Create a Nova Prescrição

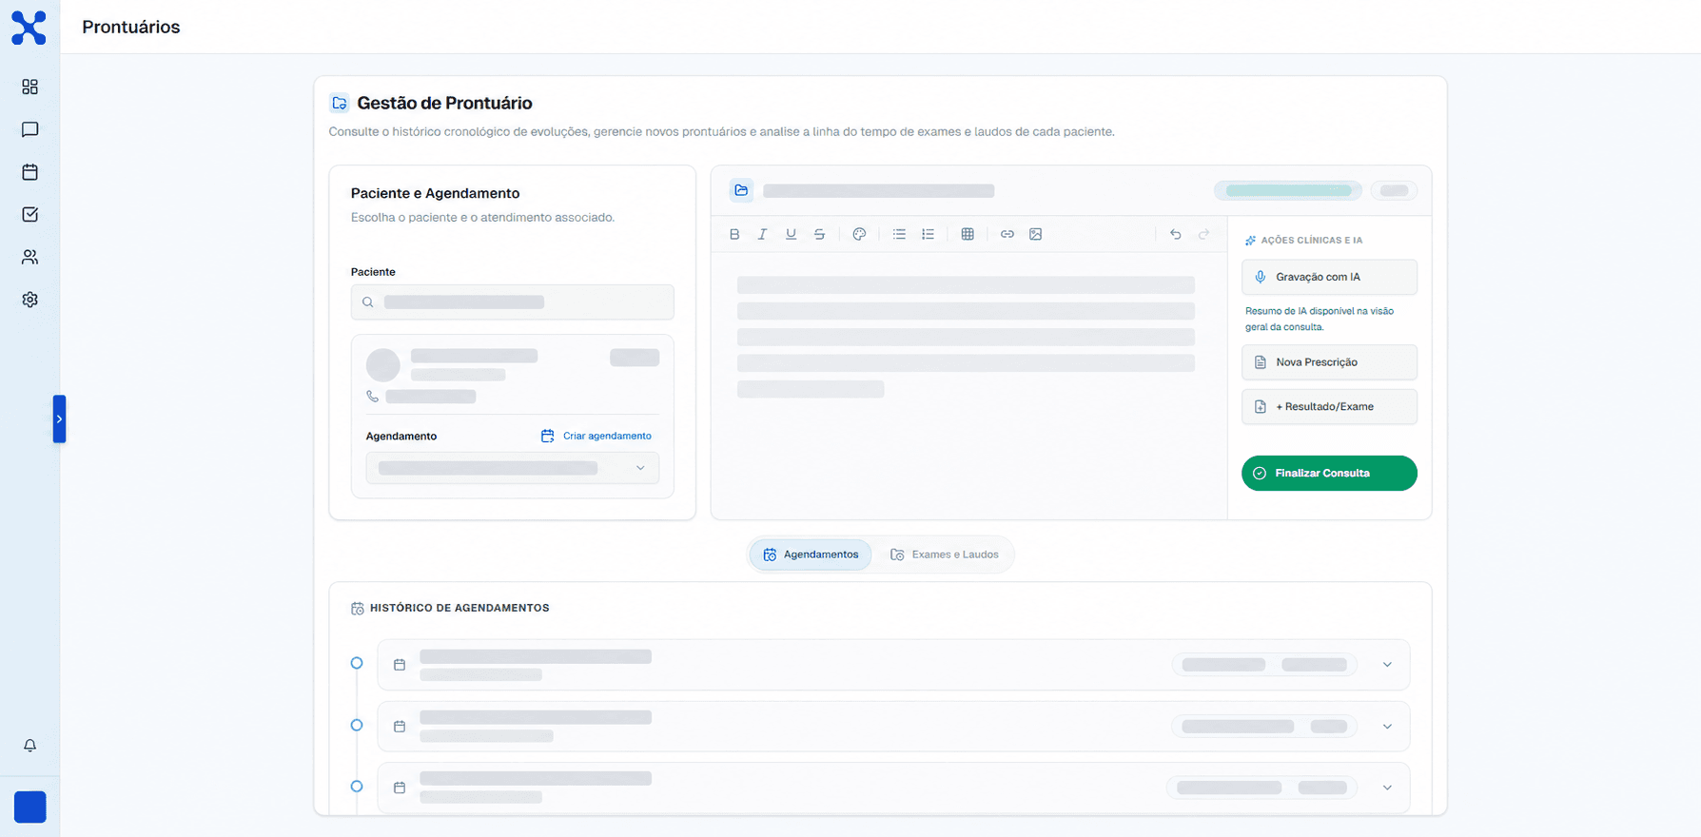1329,362
